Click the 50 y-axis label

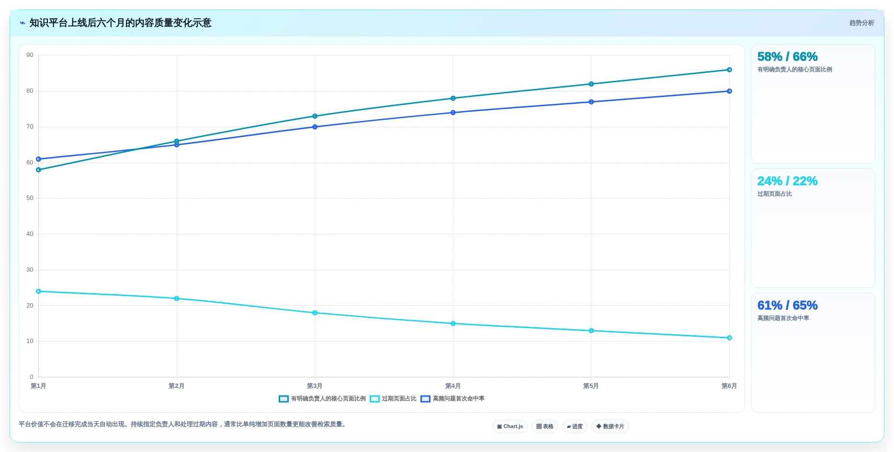click(x=30, y=198)
